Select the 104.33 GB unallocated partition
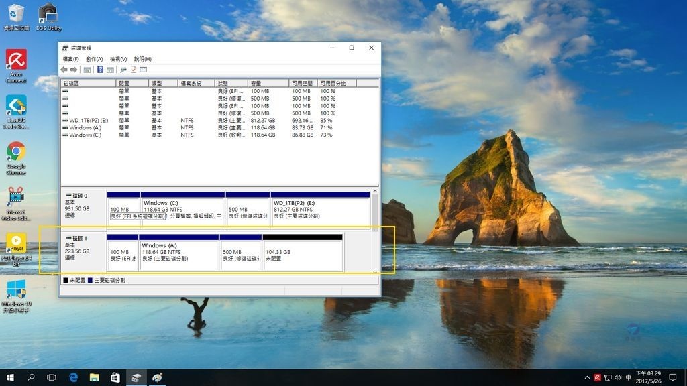Image resolution: width=687 pixels, height=386 pixels. [x=303, y=255]
